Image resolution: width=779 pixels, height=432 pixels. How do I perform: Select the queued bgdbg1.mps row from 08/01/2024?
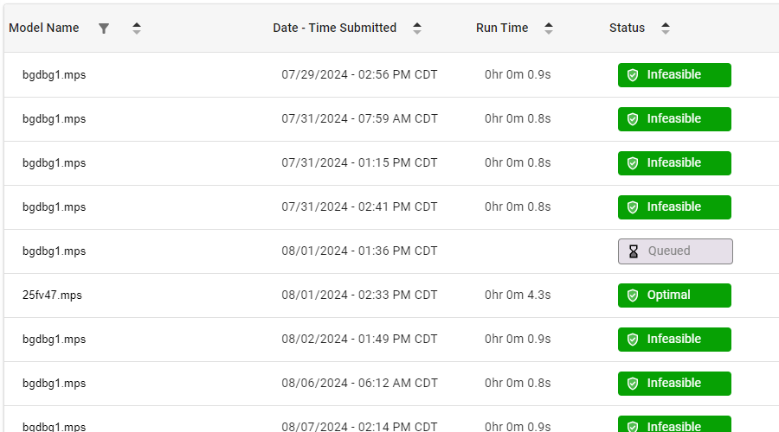coord(391,251)
